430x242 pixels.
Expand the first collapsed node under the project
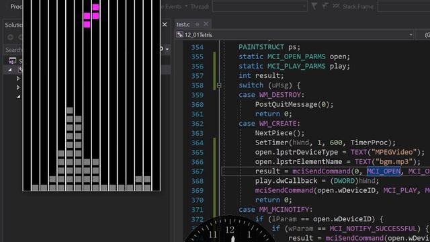(x=18, y=79)
